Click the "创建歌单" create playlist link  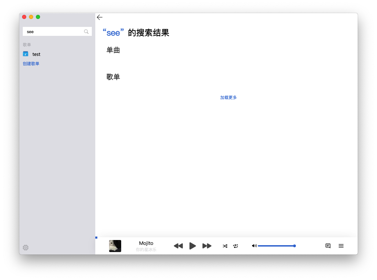[x=31, y=64]
